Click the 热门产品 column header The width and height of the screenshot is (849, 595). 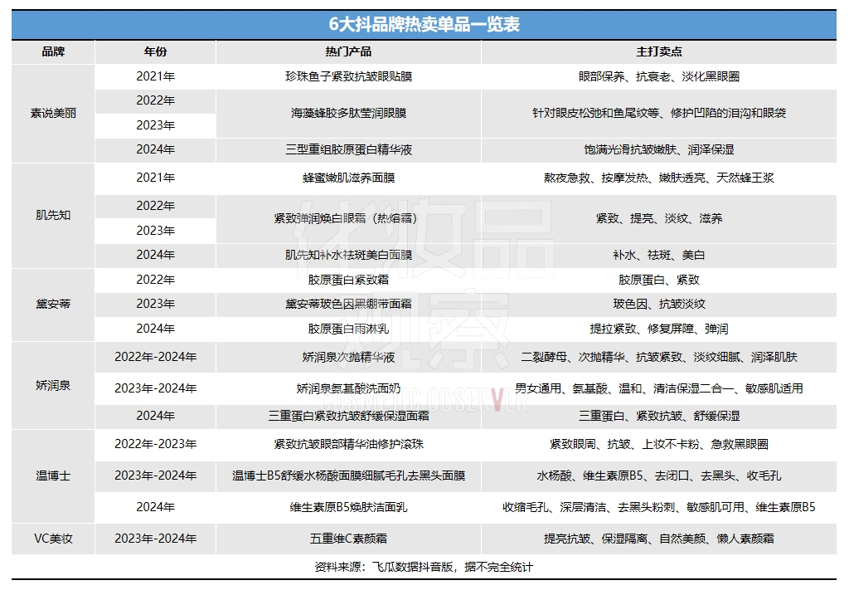[348, 51]
